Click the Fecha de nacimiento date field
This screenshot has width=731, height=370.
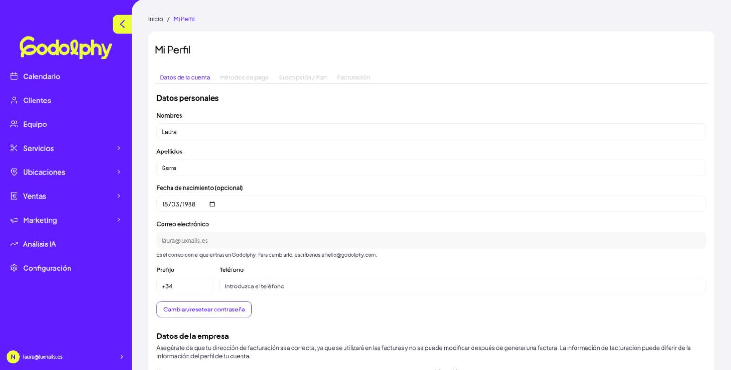[x=431, y=204]
